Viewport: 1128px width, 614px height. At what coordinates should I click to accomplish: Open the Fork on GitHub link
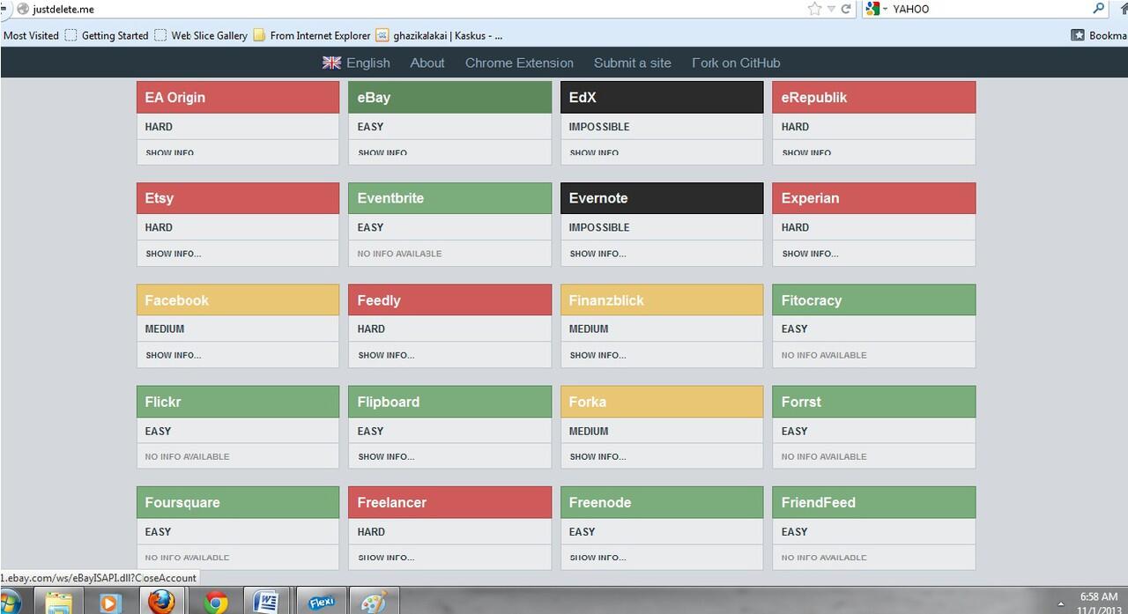coord(736,63)
